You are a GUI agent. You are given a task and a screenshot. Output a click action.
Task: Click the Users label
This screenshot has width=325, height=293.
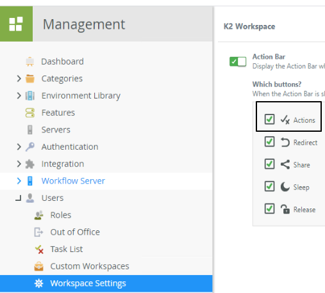(53, 198)
